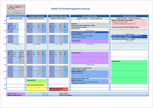The width and height of the screenshot is (153, 108).
Task: Click 'Lunch Break' in the Tuesday column
Action: 36,44
